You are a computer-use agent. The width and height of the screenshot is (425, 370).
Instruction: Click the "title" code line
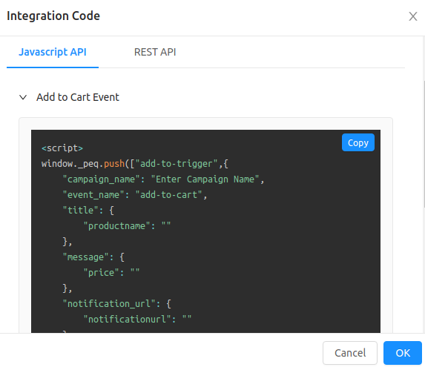(x=88, y=210)
